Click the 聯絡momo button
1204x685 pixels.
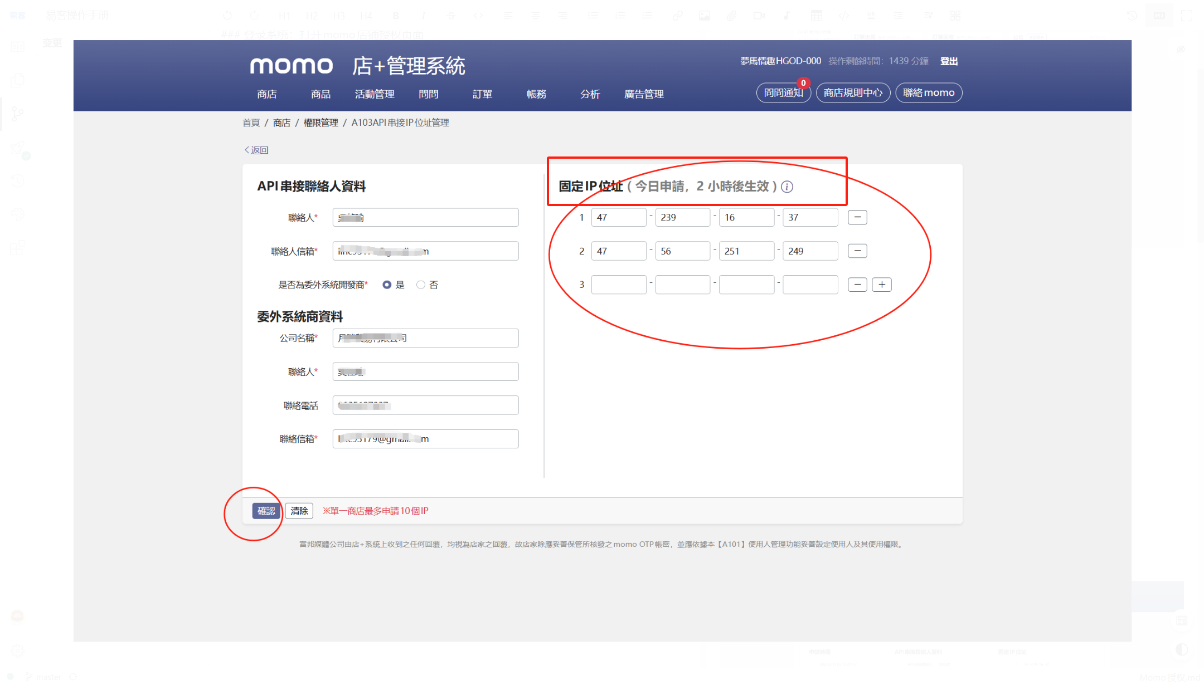[x=929, y=92]
